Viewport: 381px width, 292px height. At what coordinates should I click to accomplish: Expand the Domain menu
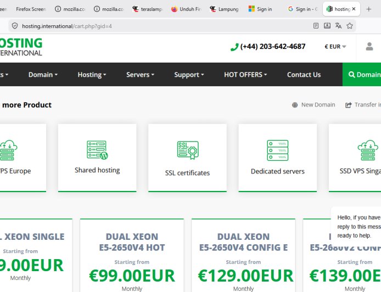click(43, 75)
